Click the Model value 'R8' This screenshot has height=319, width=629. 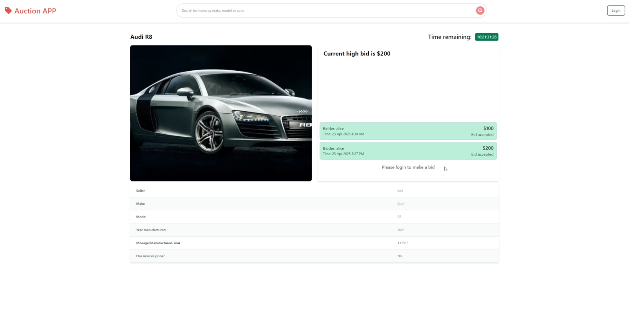point(399,217)
